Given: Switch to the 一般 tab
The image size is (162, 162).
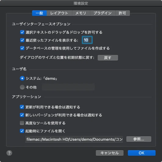Looking at the screenshot, I should (x=39, y=13).
